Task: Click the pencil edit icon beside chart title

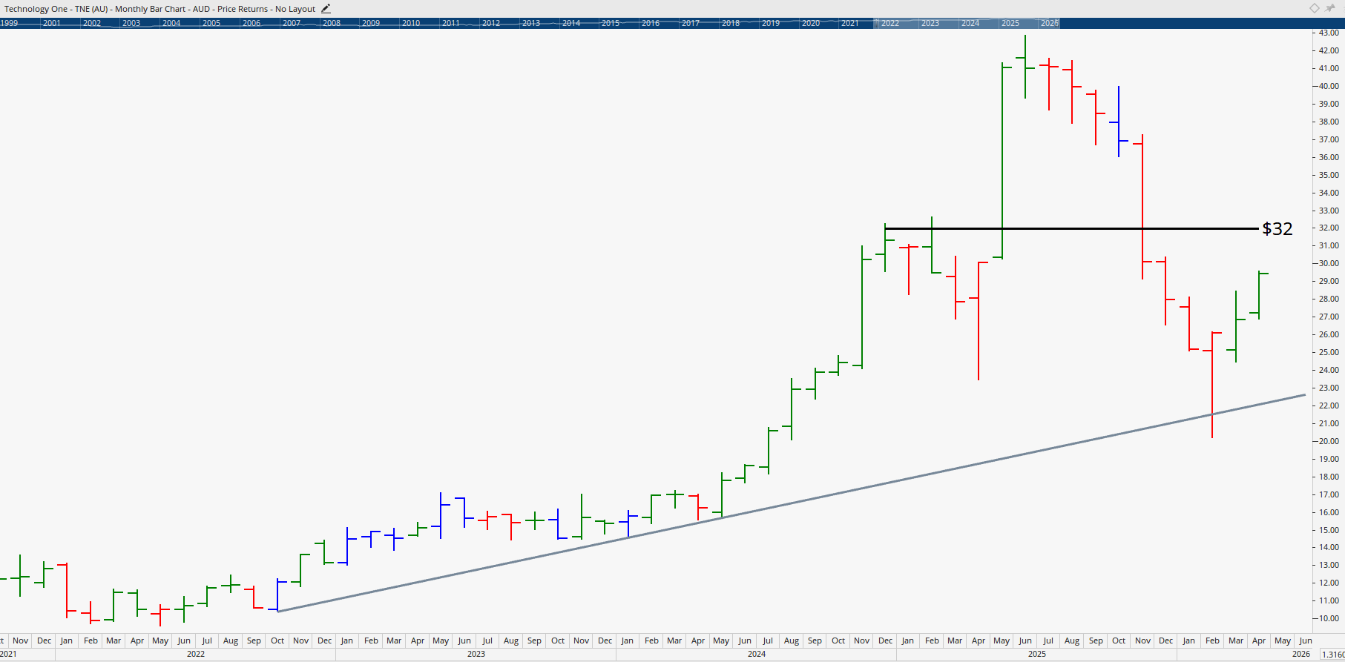Action: click(326, 9)
